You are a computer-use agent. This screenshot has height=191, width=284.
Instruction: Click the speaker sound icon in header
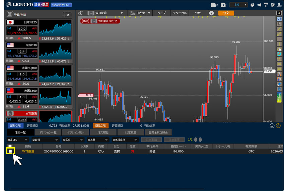pos(260,5)
